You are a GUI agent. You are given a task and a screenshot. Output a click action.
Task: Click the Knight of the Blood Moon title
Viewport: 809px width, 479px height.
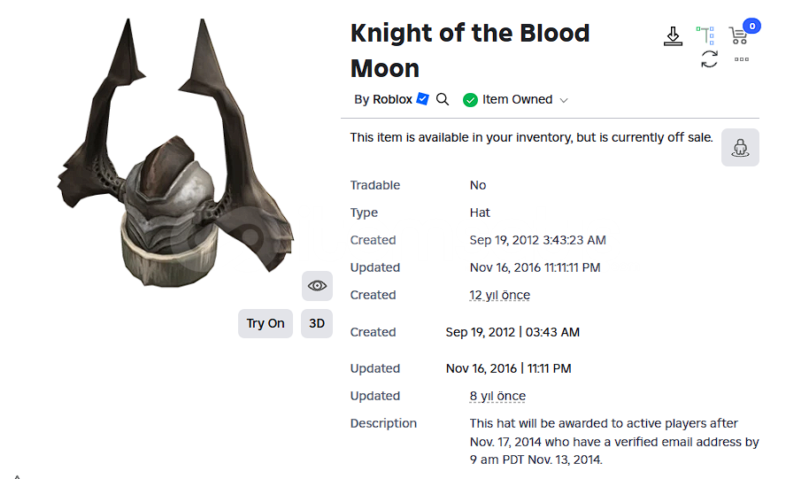click(470, 50)
